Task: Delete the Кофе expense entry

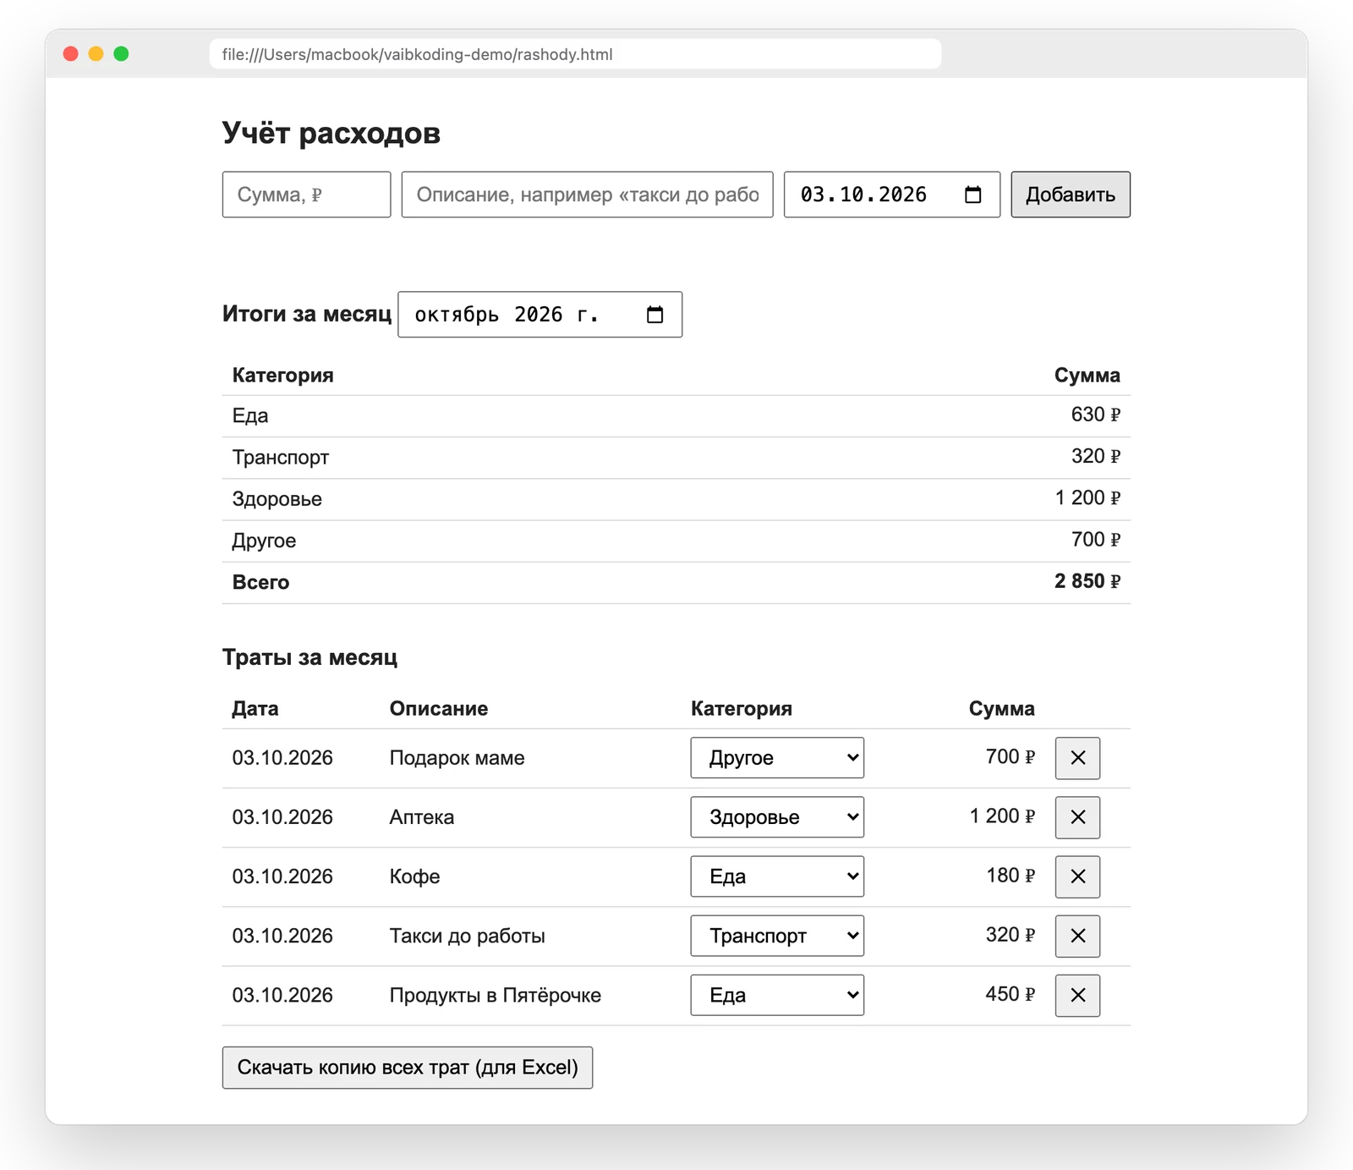Action: (x=1077, y=876)
